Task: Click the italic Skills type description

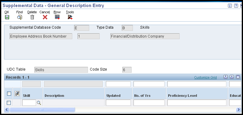Action: click(145, 27)
